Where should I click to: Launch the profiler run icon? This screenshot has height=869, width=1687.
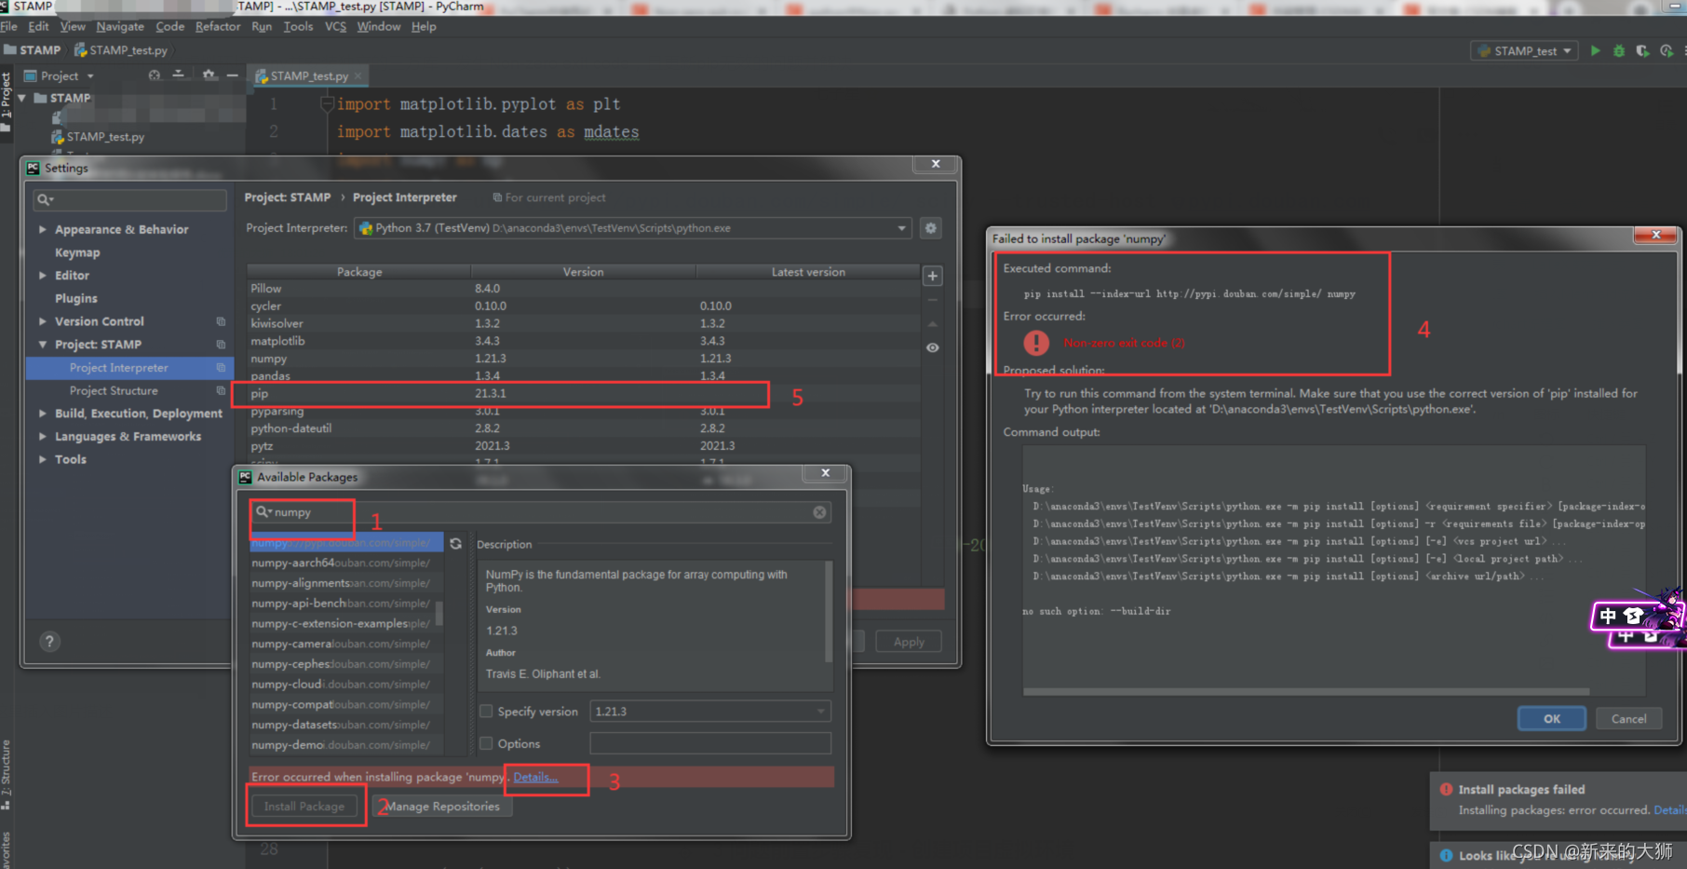pos(1667,51)
